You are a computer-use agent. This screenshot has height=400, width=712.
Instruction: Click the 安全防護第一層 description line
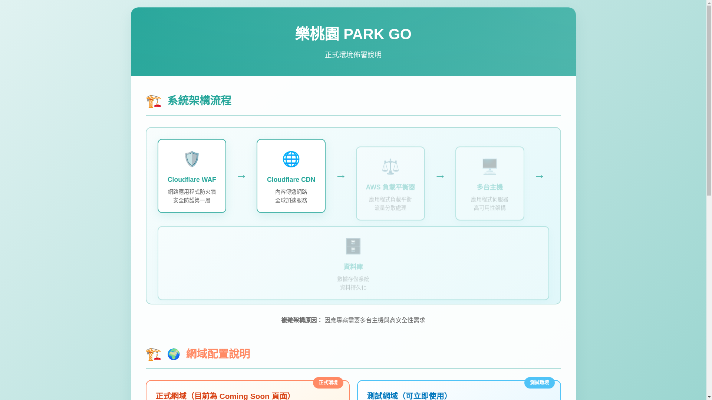192,200
